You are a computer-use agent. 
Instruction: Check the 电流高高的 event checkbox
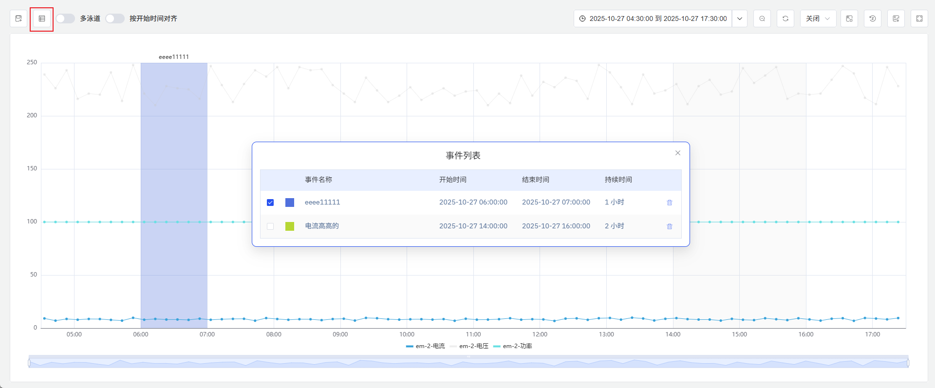(x=270, y=226)
